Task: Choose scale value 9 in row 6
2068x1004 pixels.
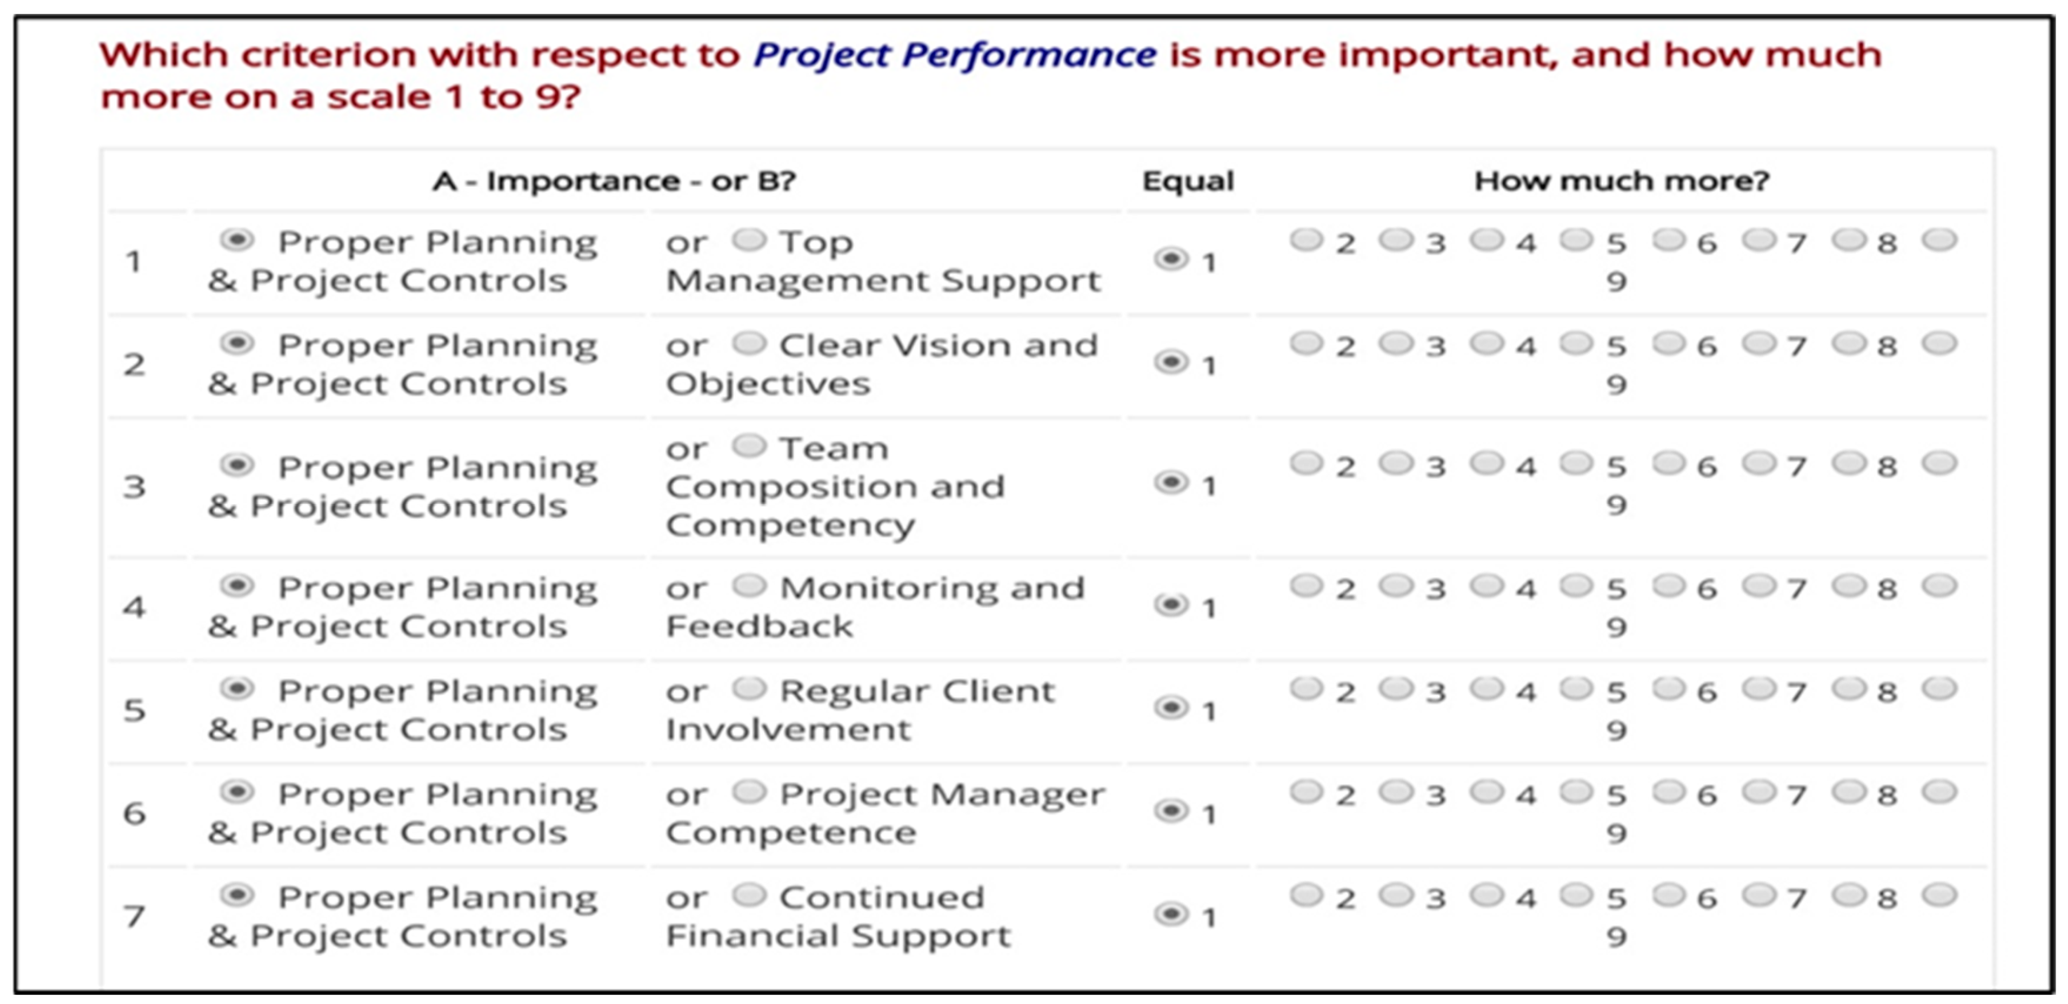Action: click(x=1939, y=792)
